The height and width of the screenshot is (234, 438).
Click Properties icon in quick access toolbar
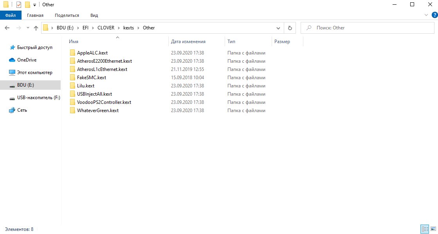click(x=19, y=4)
